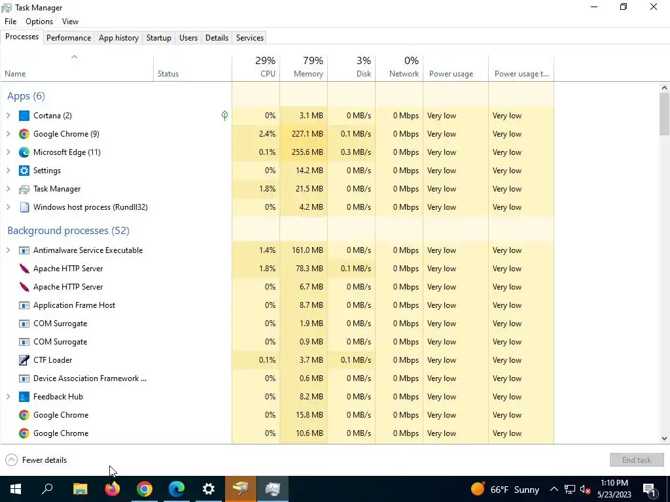Expand Antimalware Service Executable group
Image resolution: width=670 pixels, height=502 pixels.
(8, 250)
